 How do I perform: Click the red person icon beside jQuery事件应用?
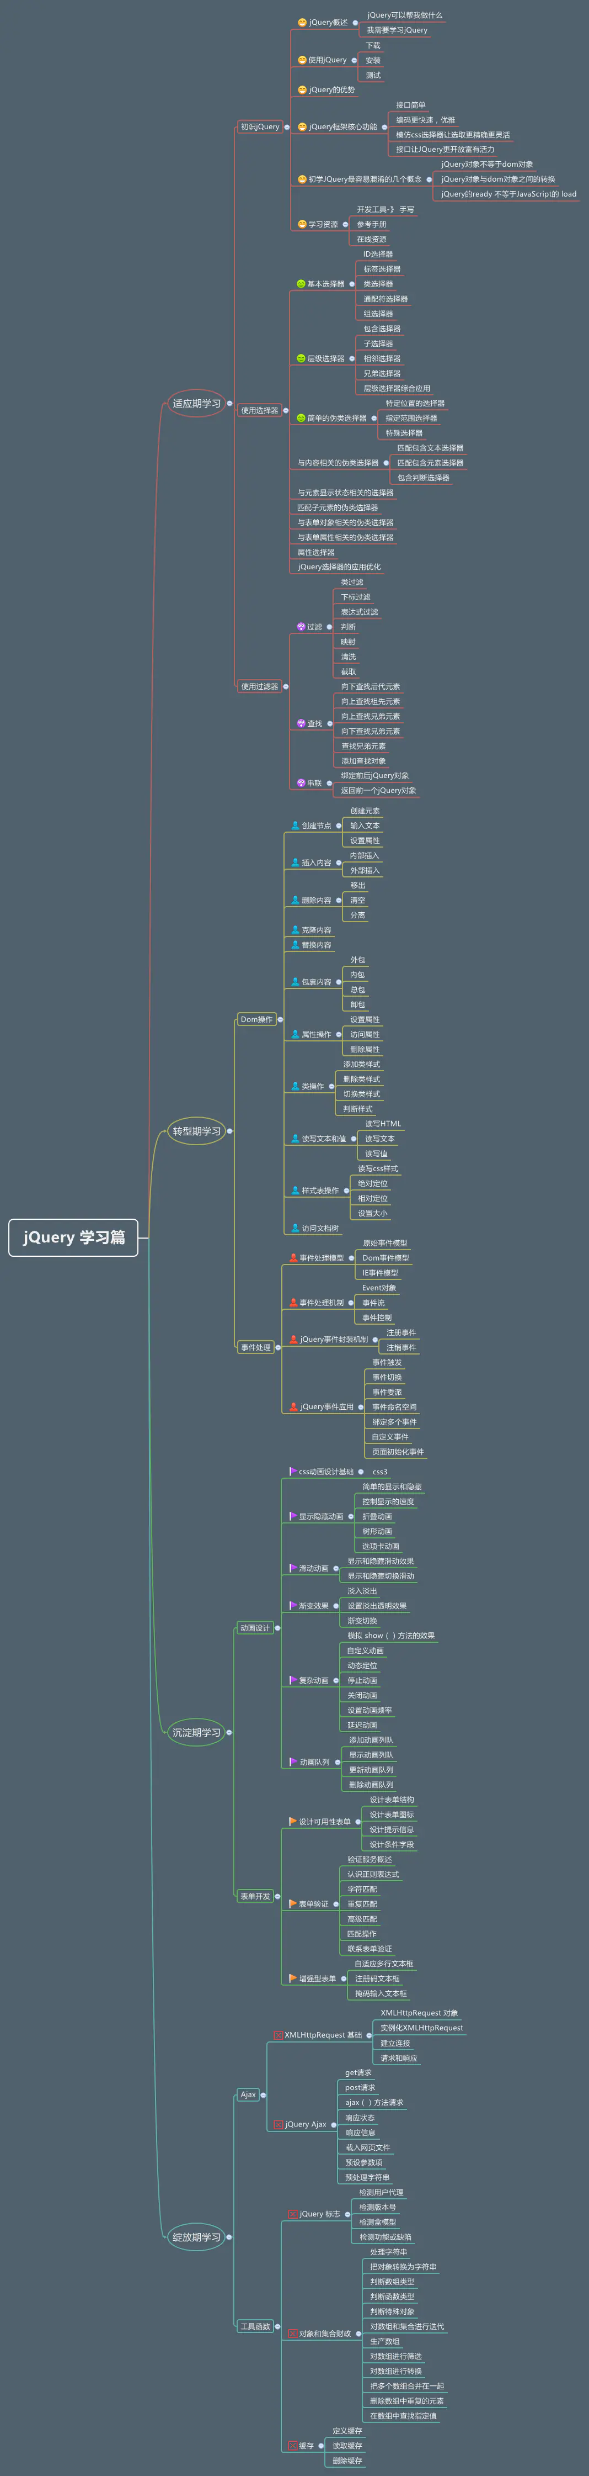pyautogui.click(x=293, y=1407)
